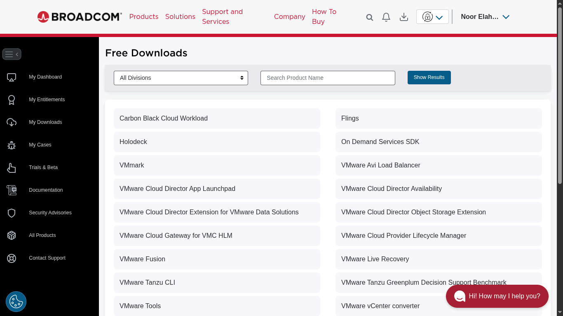Click the downloads icon in the header
The width and height of the screenshot is (563, 316).
coord(403,17)
